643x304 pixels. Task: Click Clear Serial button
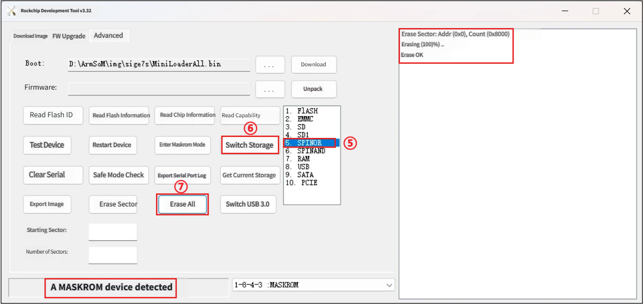(x=53, y=175)
